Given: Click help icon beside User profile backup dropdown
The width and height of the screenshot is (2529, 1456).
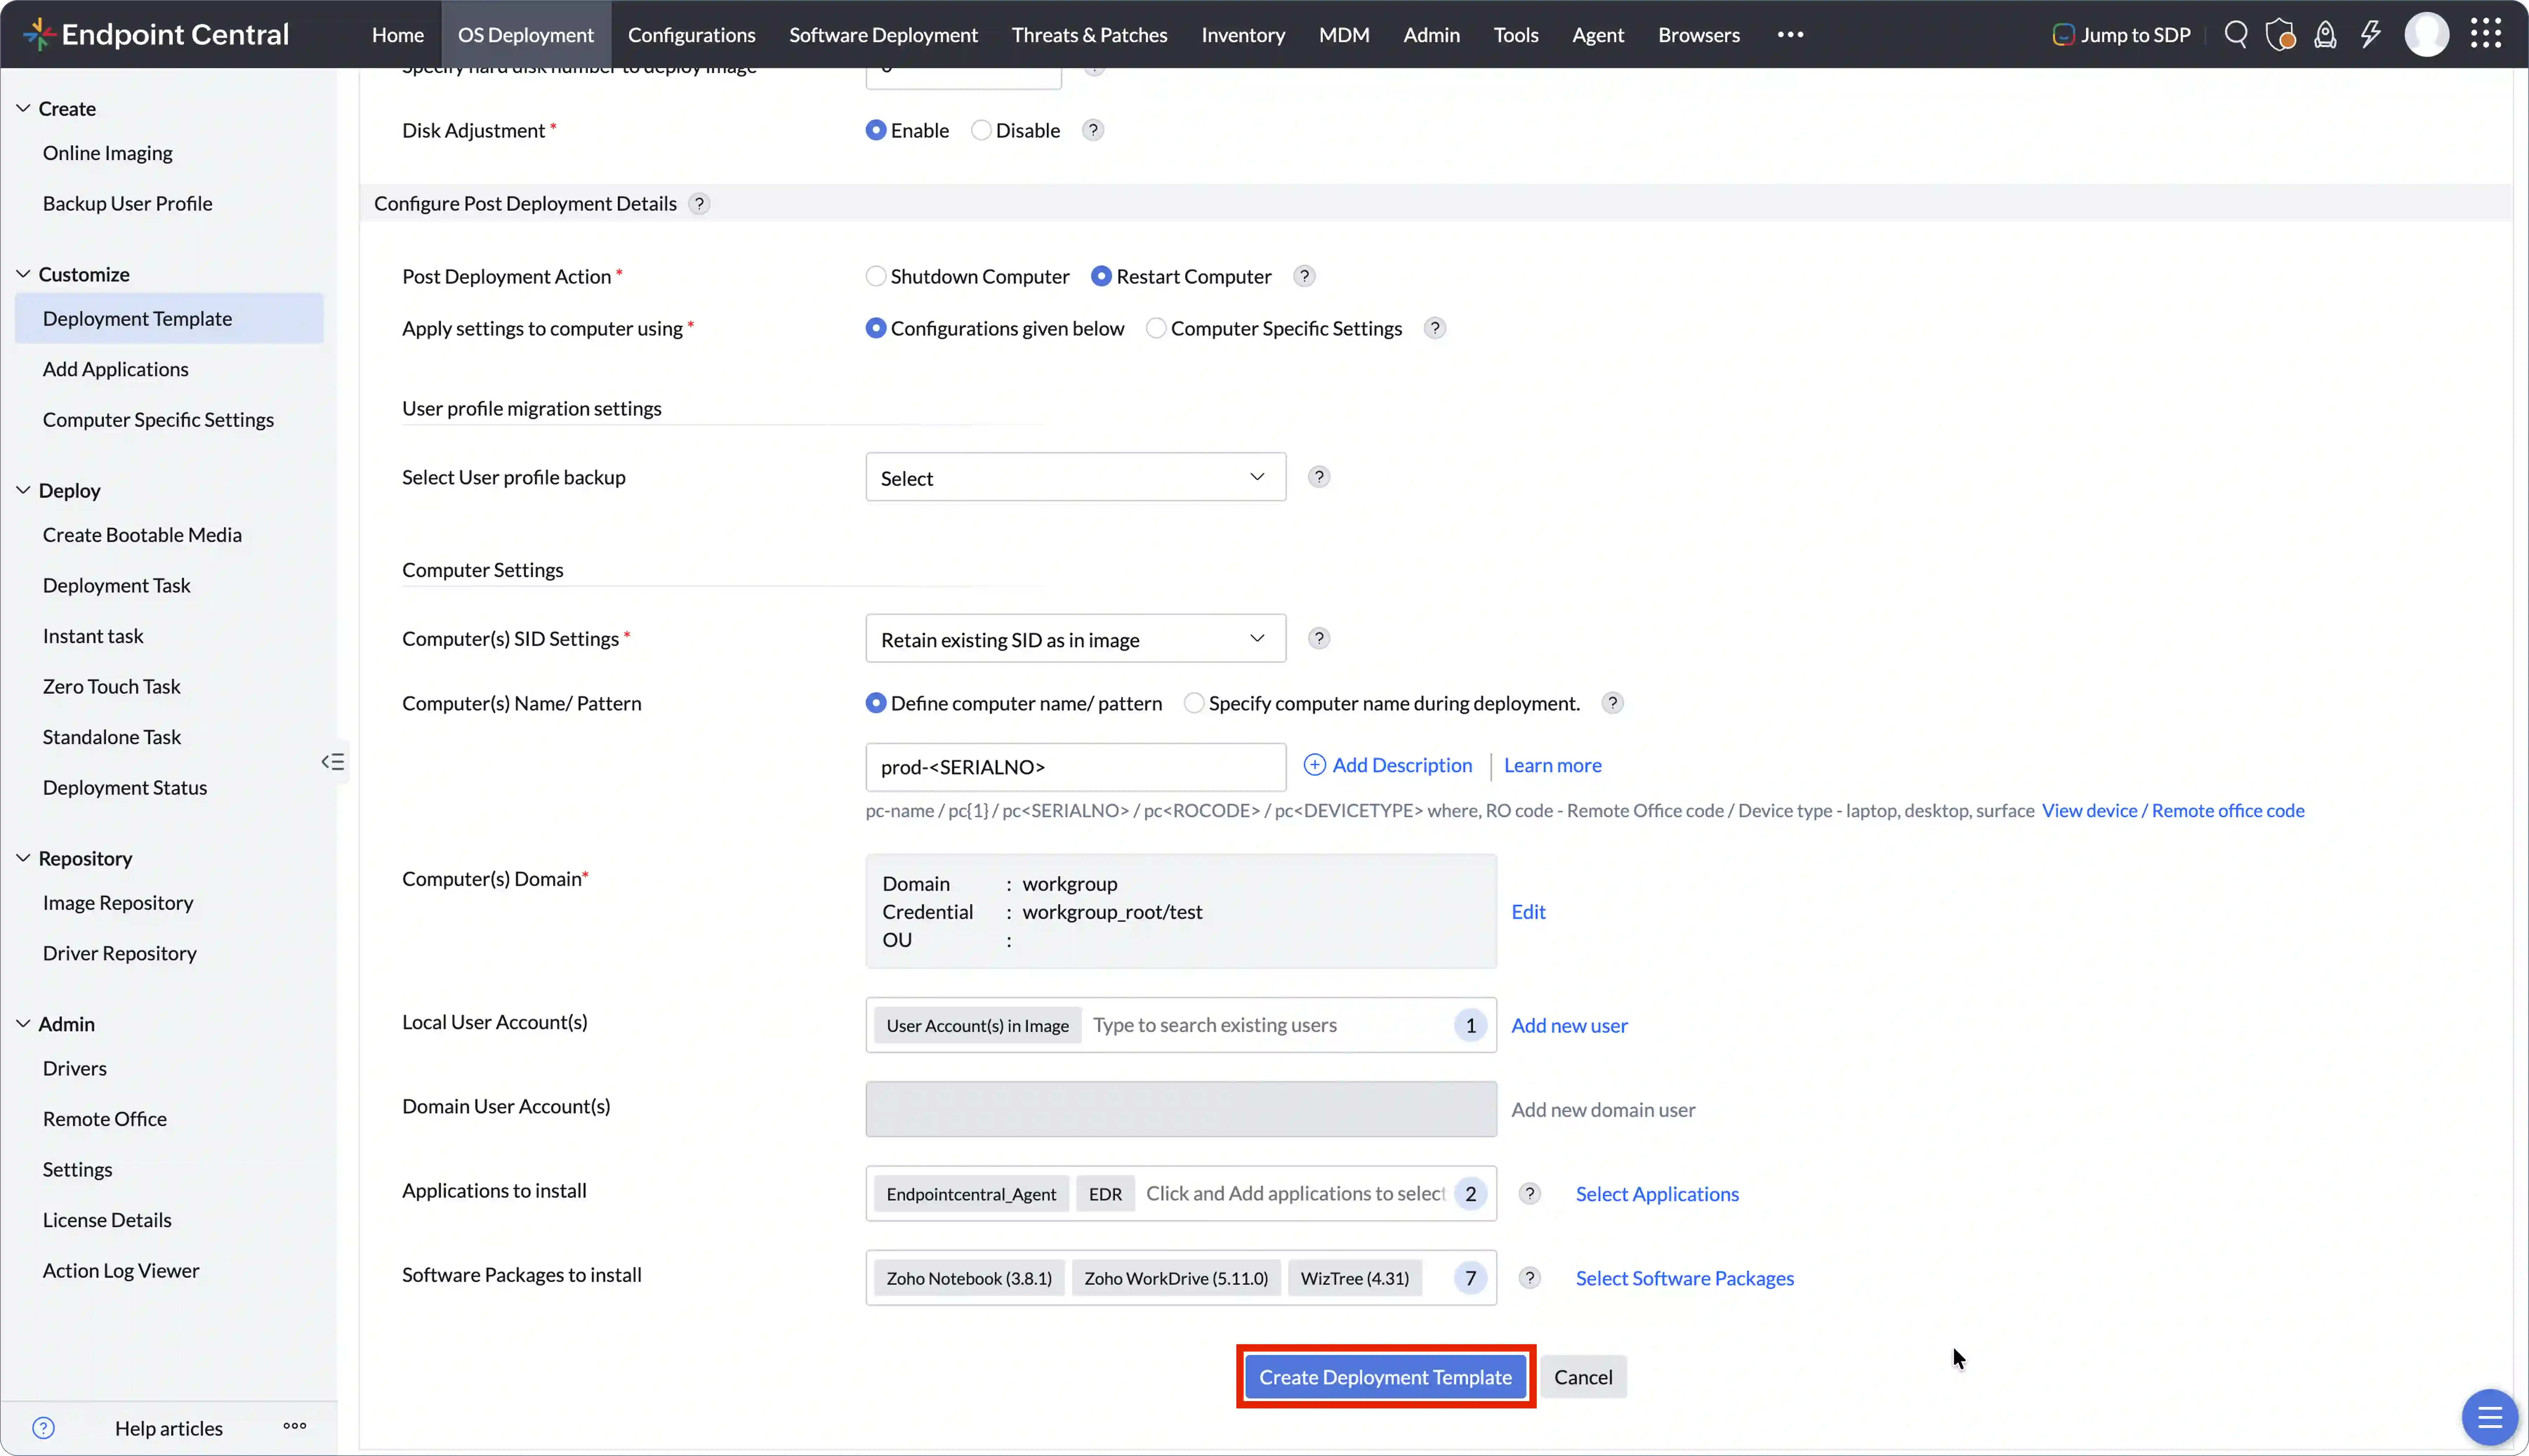Looking at the screenshot, I should (x=1319, y=477).
